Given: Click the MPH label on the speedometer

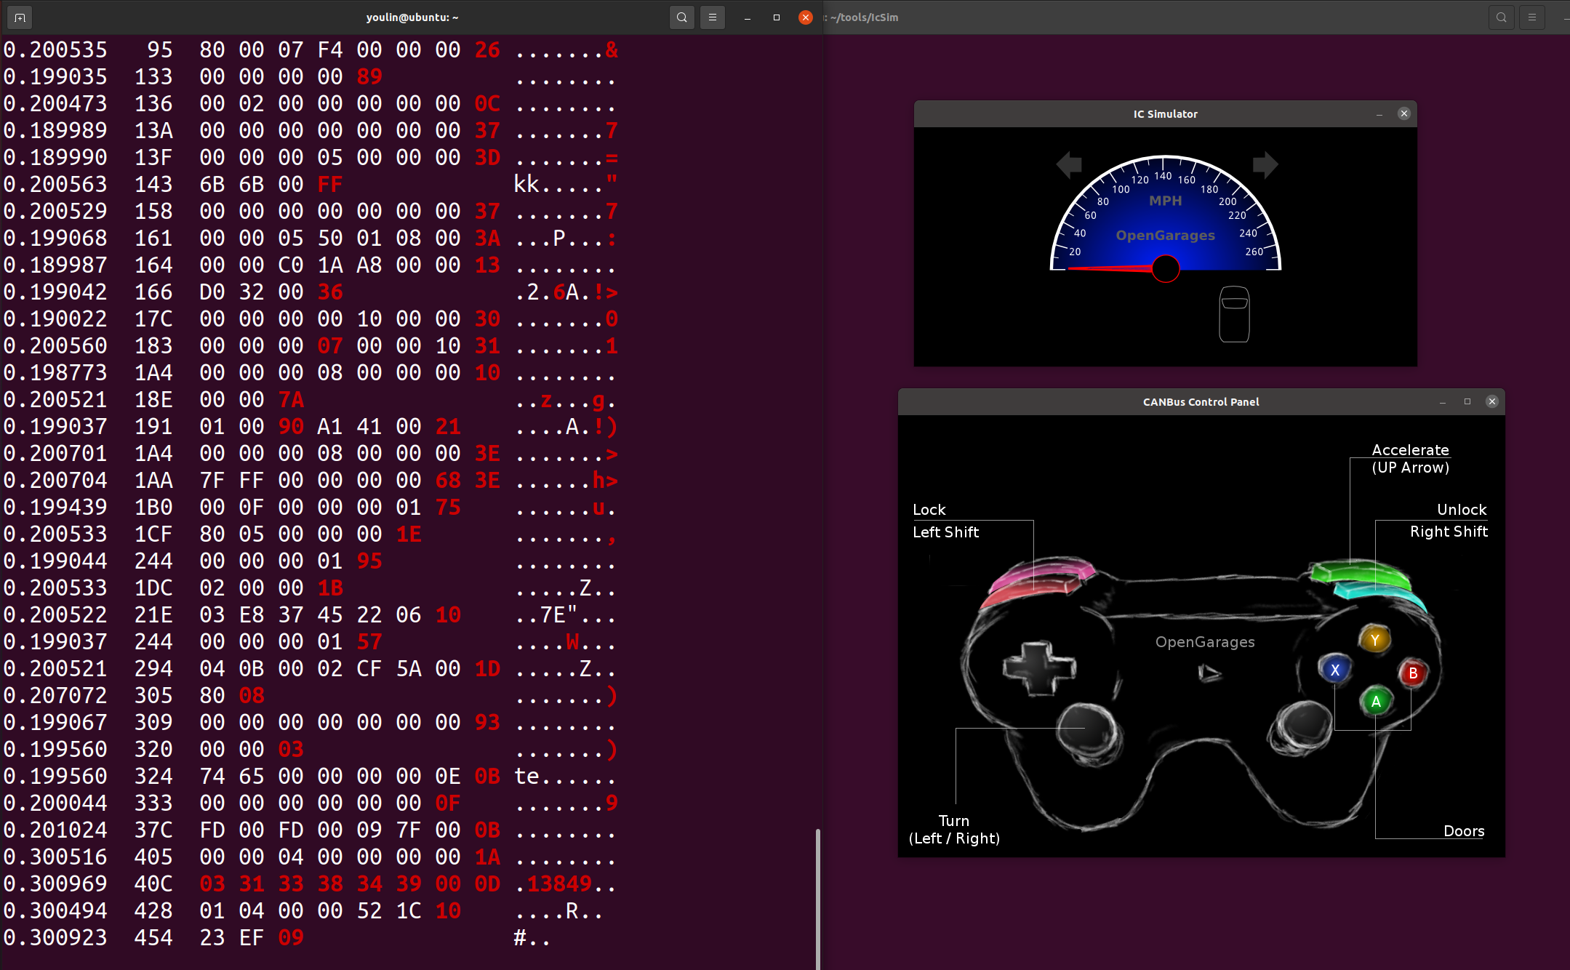Looking at the screenshot, I should (1166, 201).
